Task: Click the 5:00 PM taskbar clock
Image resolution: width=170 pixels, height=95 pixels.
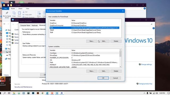Action: point(162,93)
